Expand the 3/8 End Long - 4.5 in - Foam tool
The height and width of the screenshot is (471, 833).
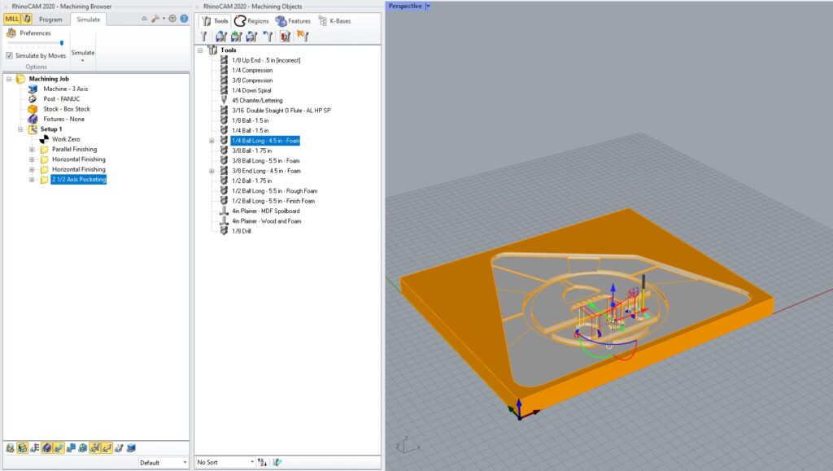point(212,172)
